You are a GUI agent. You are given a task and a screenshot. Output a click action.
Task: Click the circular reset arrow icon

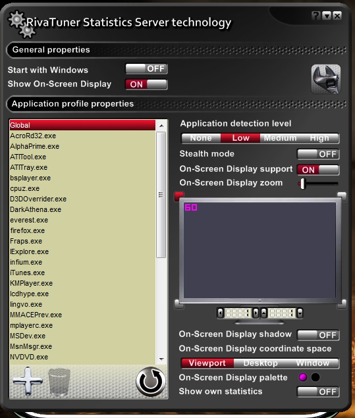click(151, 382)
